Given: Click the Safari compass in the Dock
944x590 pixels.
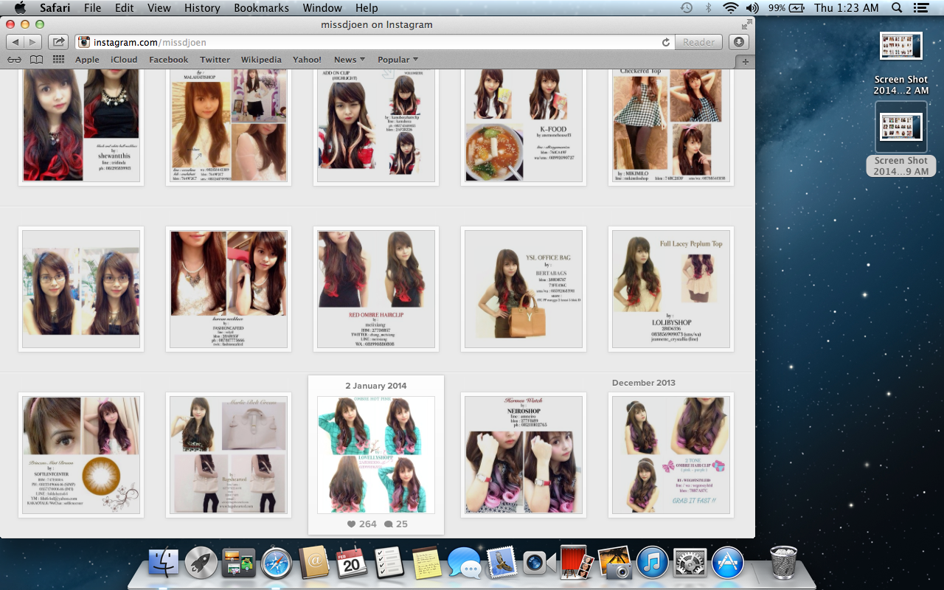Looking at the screenshot, I should tap(277, 563).
